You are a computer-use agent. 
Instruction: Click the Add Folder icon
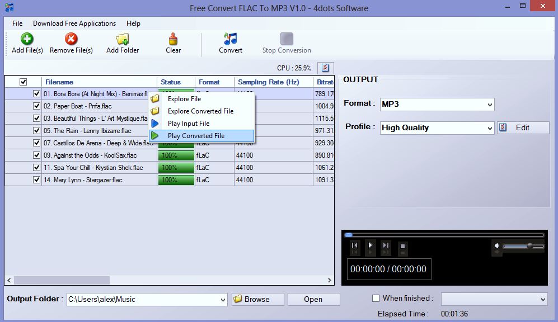click(123, 39)
